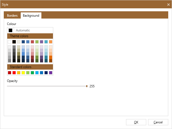Select the darkest purple shade in theme colors
The width and height of the screenshot is (172, 129).
click(42, 61)
